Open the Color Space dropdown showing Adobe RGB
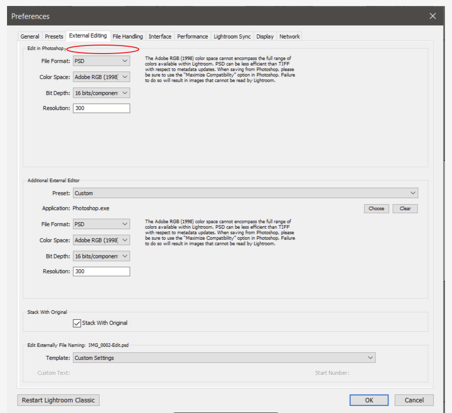452x413 pixels. tap(101, 77)
